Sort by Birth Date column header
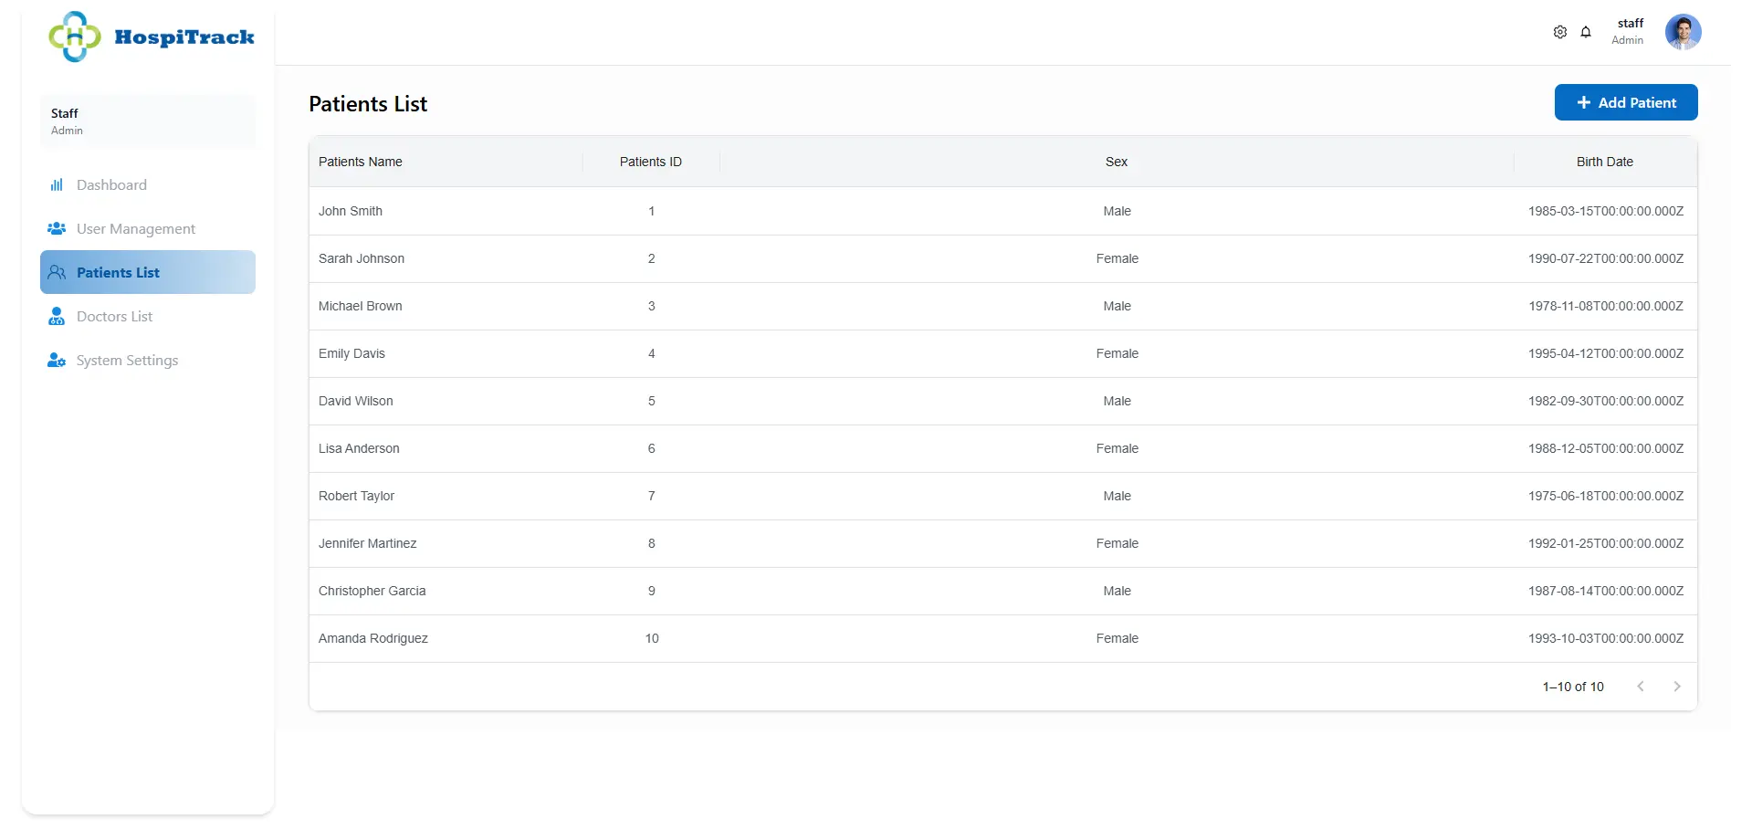1752x829 pixels. tap(1604, 162)
